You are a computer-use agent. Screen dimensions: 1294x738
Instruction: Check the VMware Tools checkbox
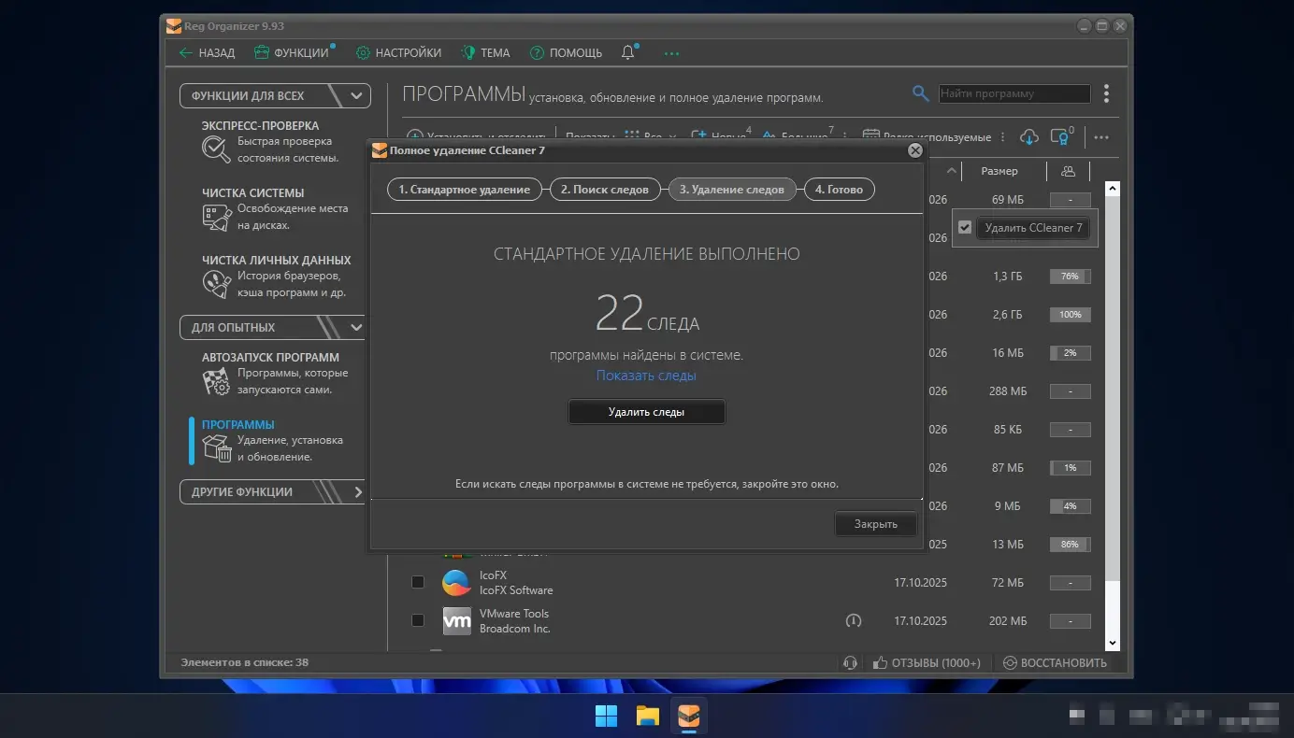pos(418,620)
